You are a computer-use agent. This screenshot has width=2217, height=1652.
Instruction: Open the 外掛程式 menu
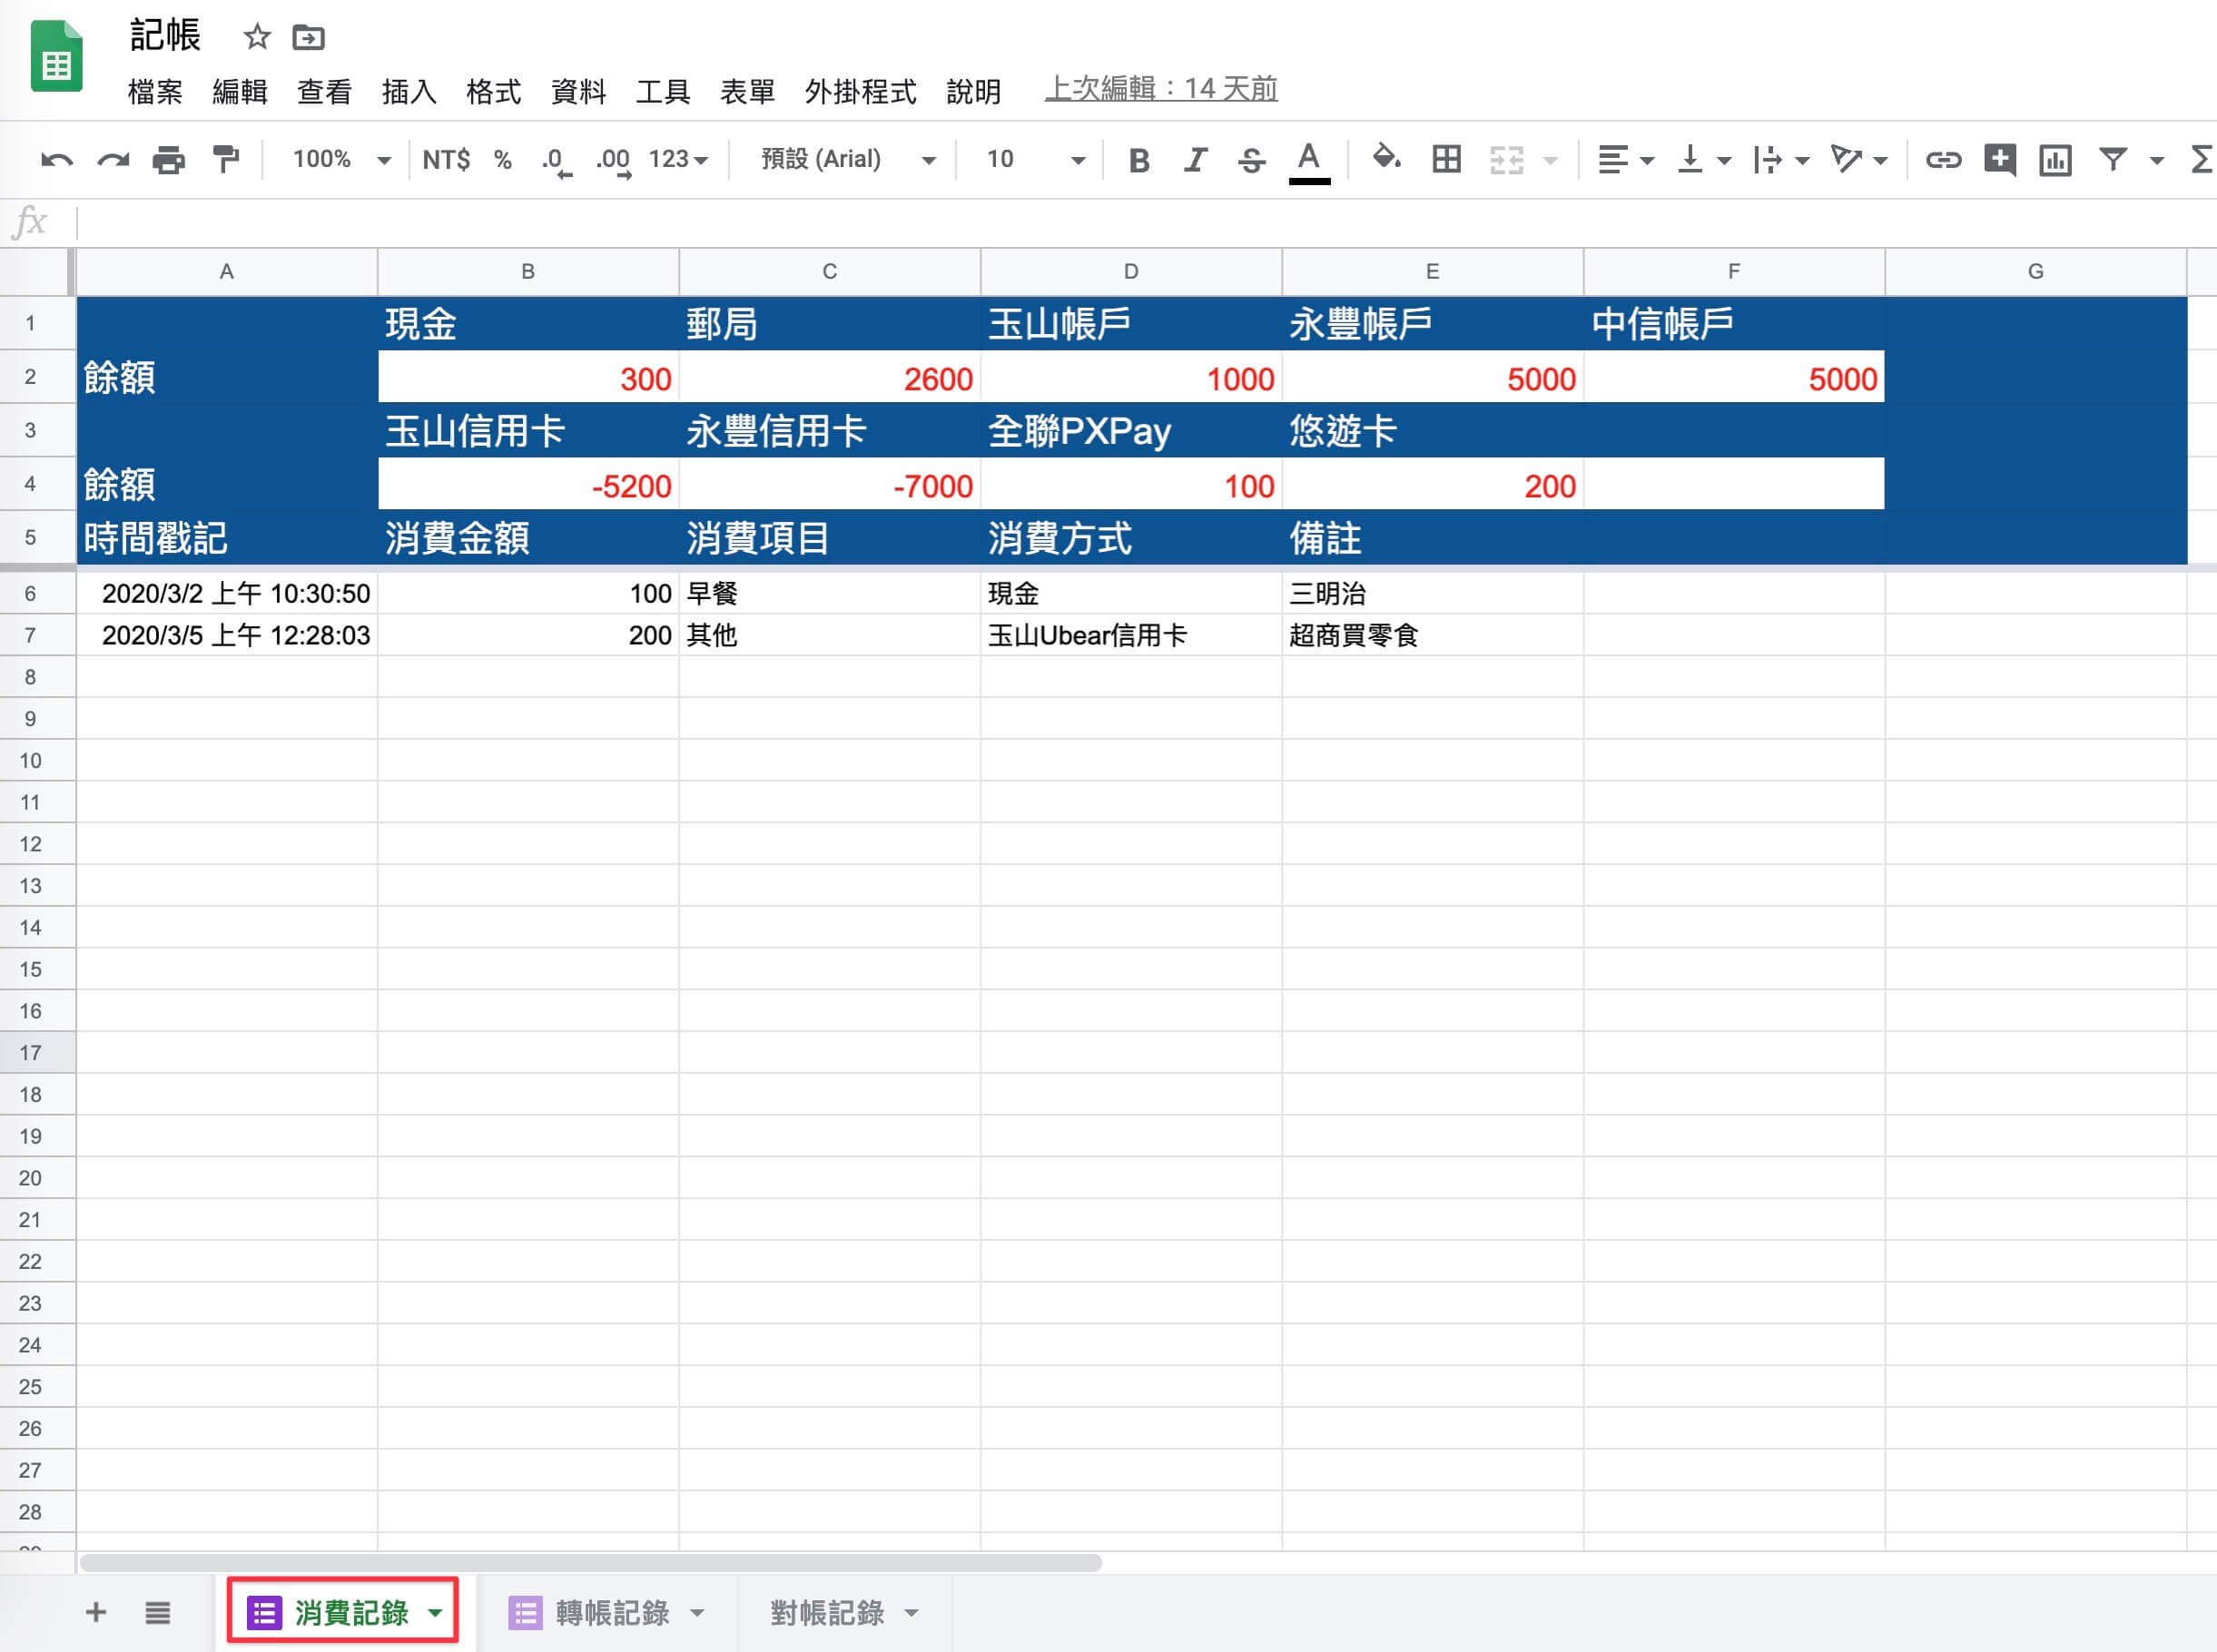click(860, 92)
